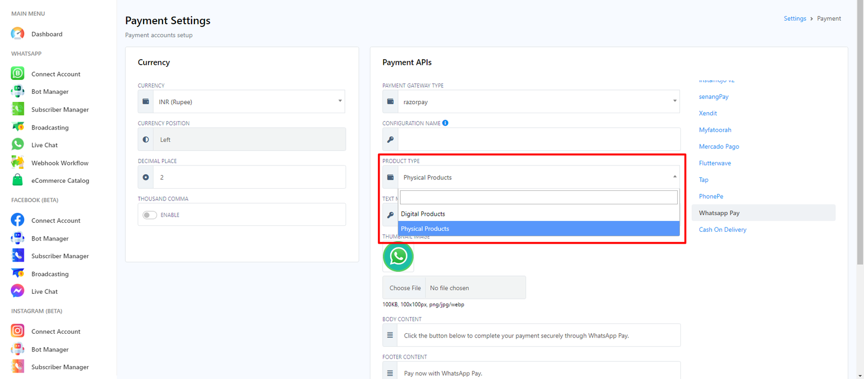Click the Instagram Connect Account icon

point(17,331)
